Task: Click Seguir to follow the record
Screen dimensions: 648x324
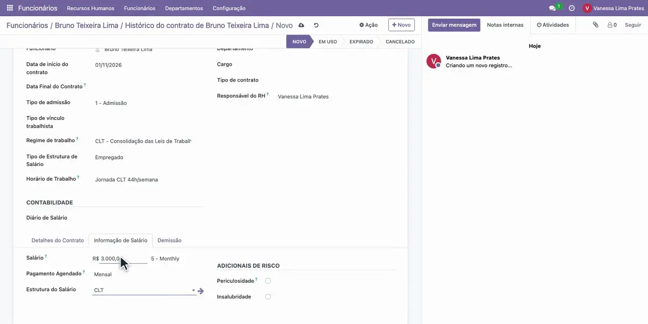Action: (633, 25)
